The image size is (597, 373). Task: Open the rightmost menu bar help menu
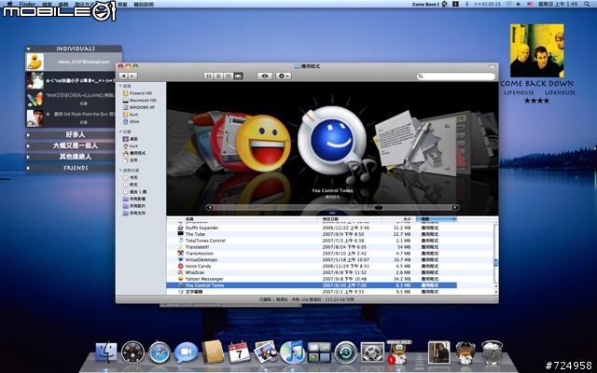[144, 4]
